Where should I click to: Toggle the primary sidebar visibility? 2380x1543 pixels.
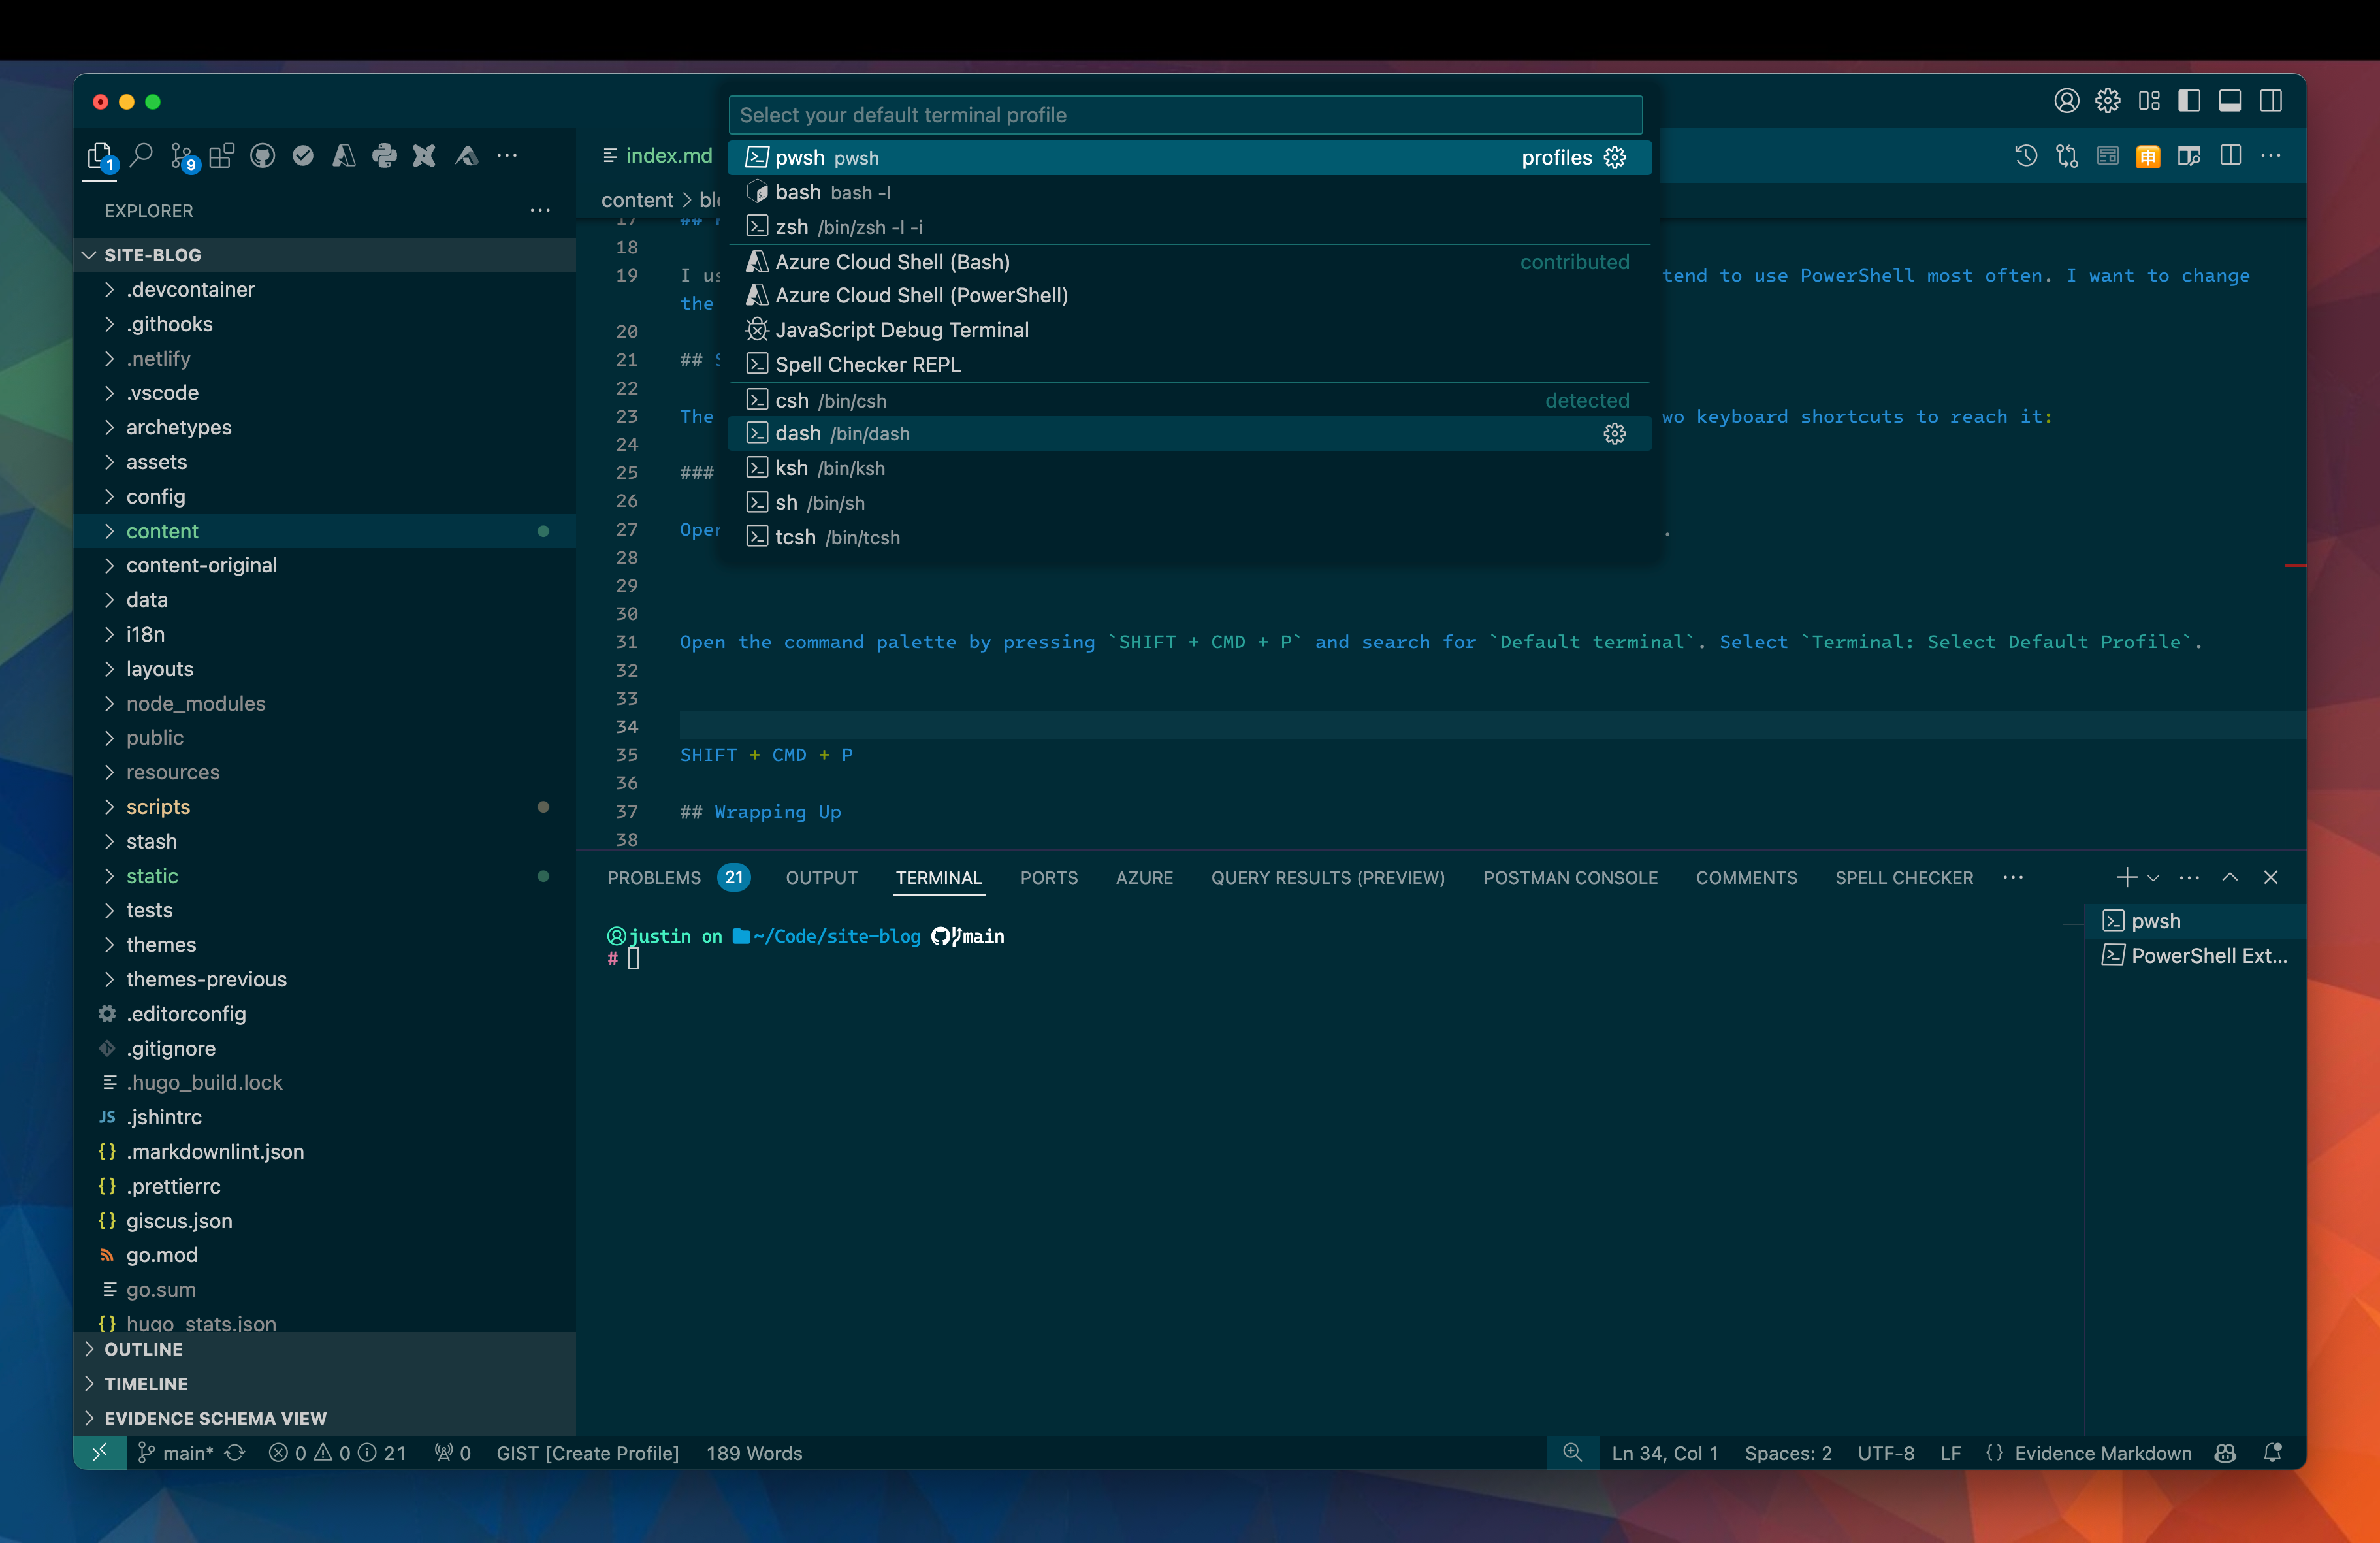click(x=2189, y=101)
